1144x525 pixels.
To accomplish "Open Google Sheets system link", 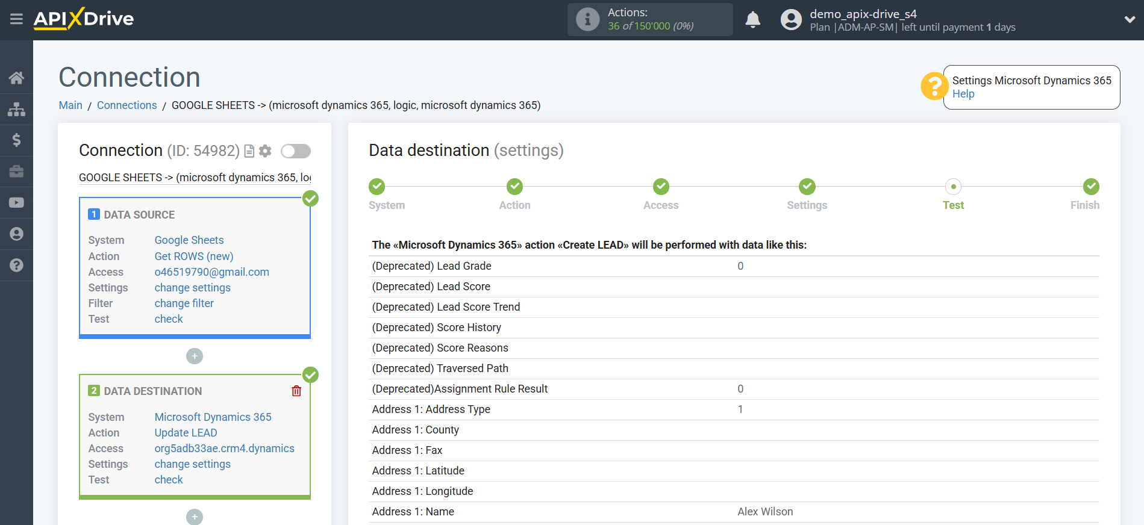I will click(x=189, y=240).
